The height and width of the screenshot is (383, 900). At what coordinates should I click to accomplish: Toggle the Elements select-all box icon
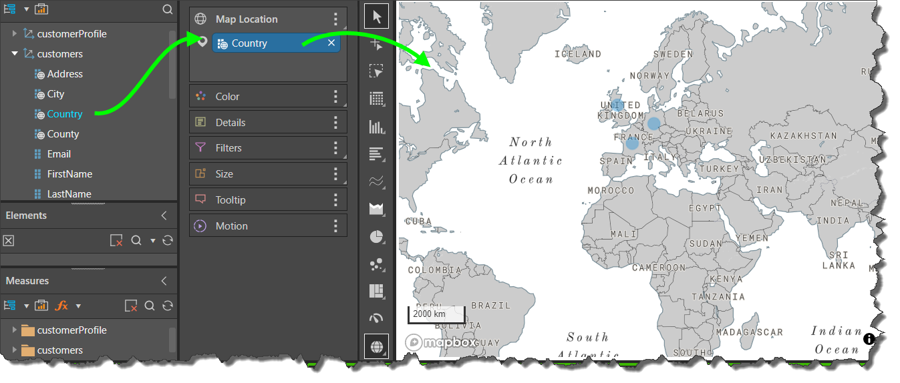coord(9,241)
